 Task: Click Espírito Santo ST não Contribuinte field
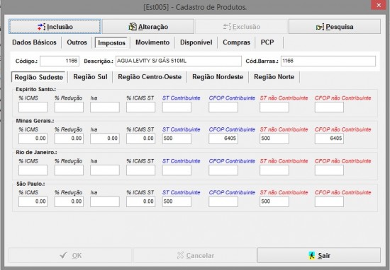coord(274,107)
